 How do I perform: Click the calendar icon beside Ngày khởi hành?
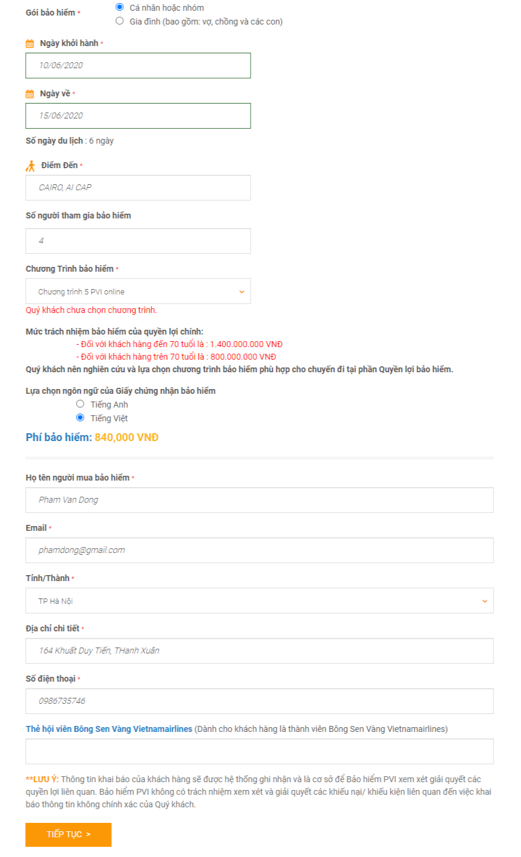(30, 44)
